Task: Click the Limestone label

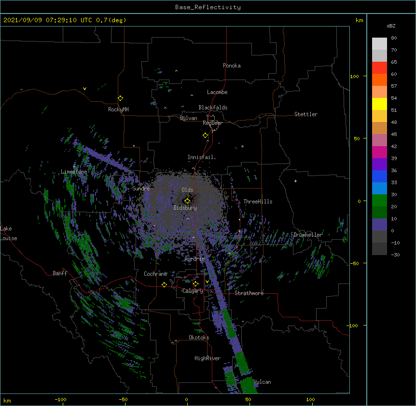Action: point(74,172)
